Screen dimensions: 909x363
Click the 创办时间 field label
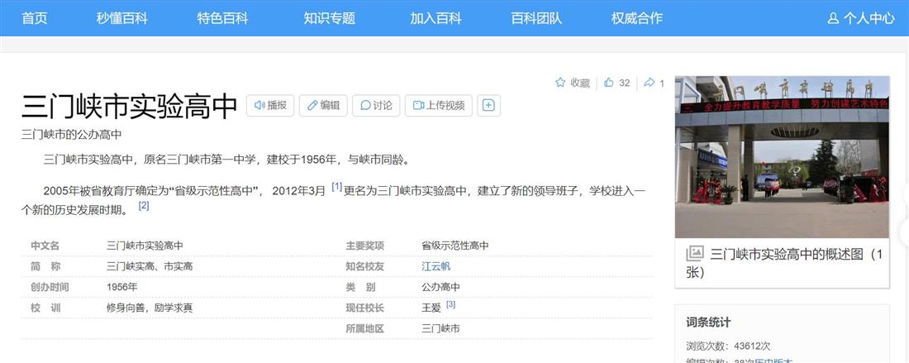[x=50, y=287]
